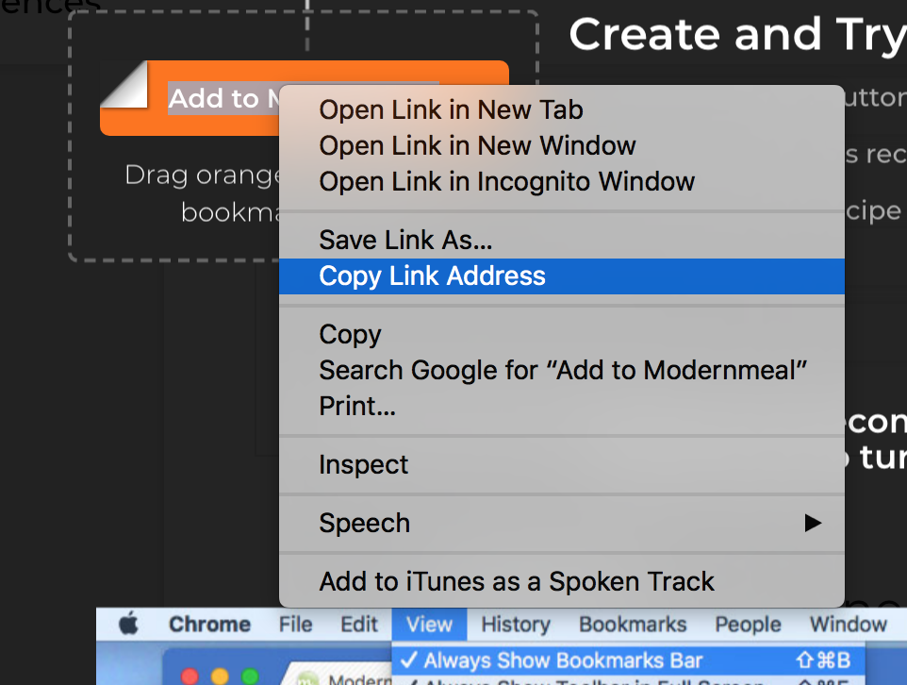Click the green zoom window button

pos(250,677)
